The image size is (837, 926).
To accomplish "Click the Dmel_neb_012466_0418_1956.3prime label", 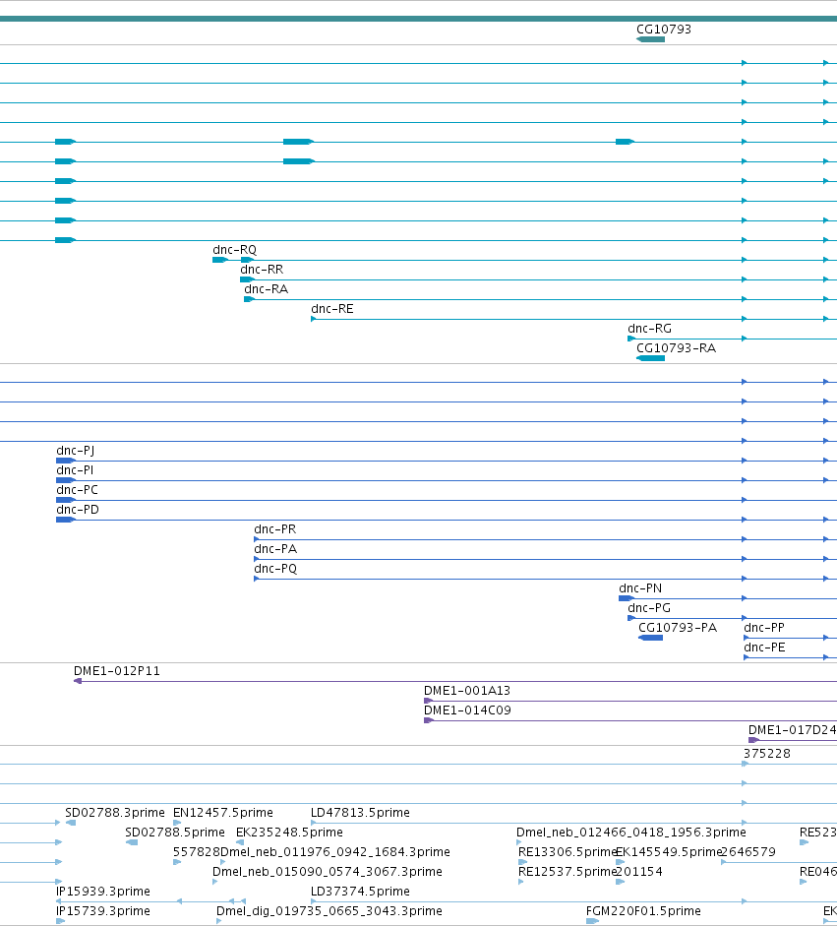I will tap(631, 833).
